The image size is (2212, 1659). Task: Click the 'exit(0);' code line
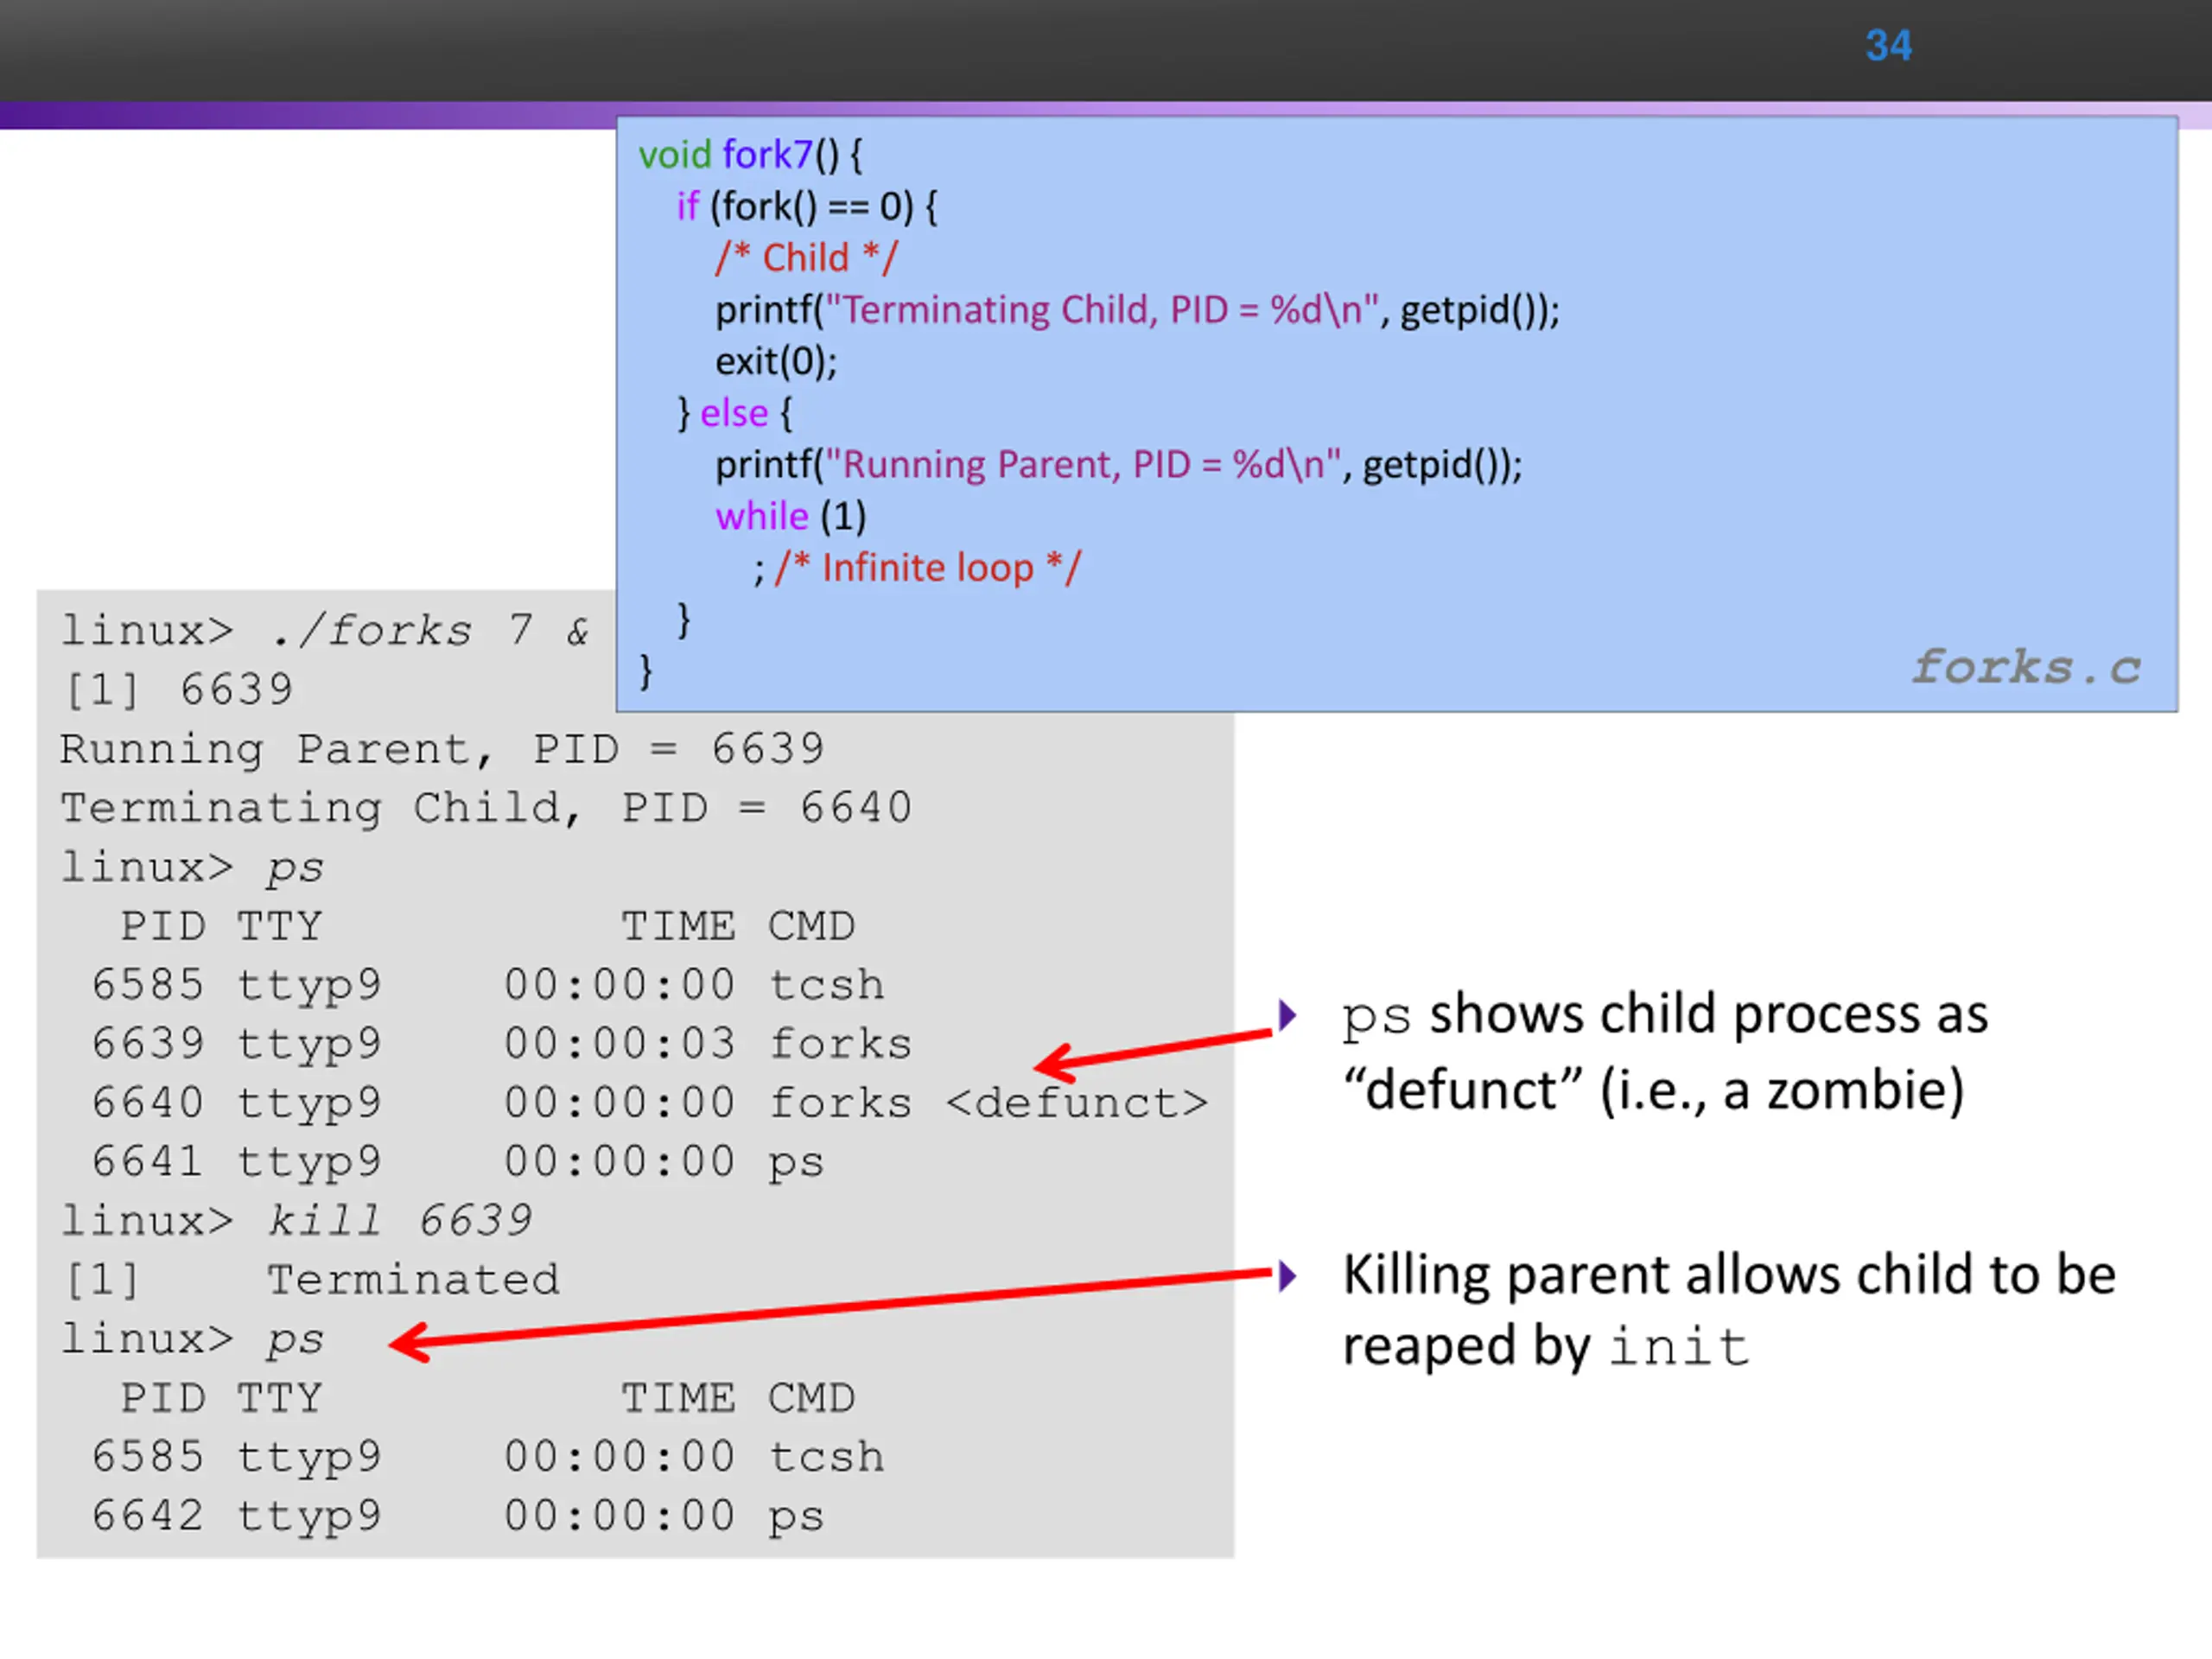[x=776, y=361]
